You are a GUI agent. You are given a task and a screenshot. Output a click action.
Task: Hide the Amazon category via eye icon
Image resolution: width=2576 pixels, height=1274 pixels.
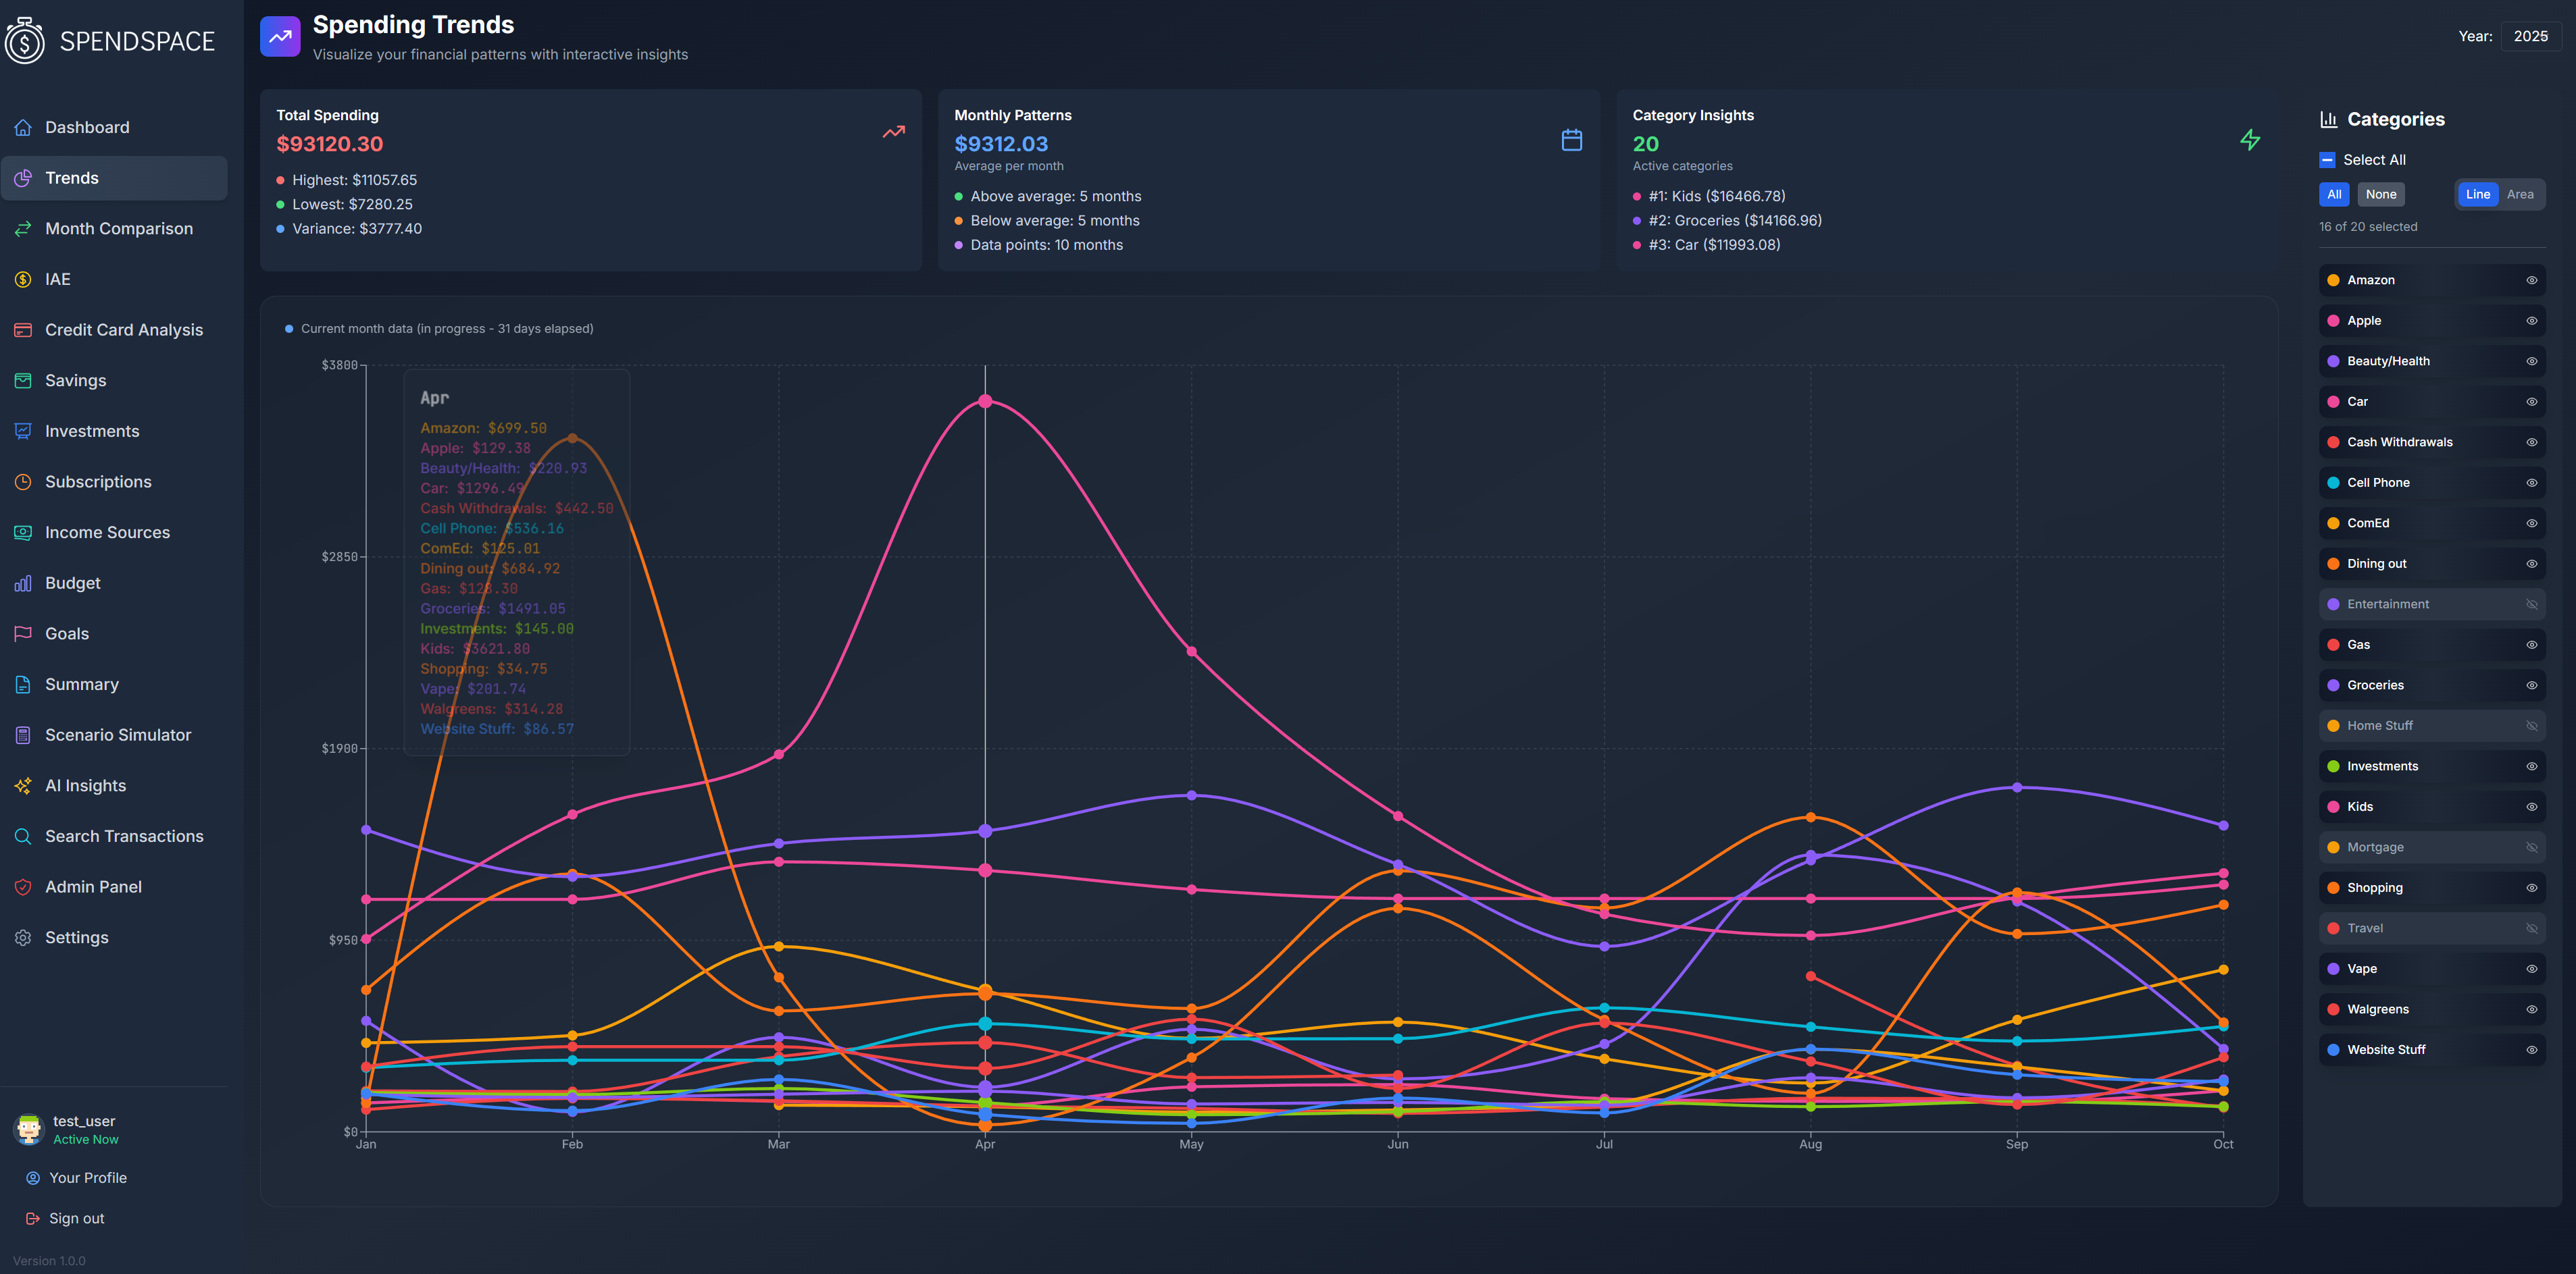2531,281
